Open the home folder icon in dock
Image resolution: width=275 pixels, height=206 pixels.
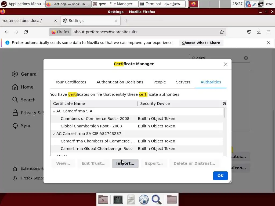point(172,199)
